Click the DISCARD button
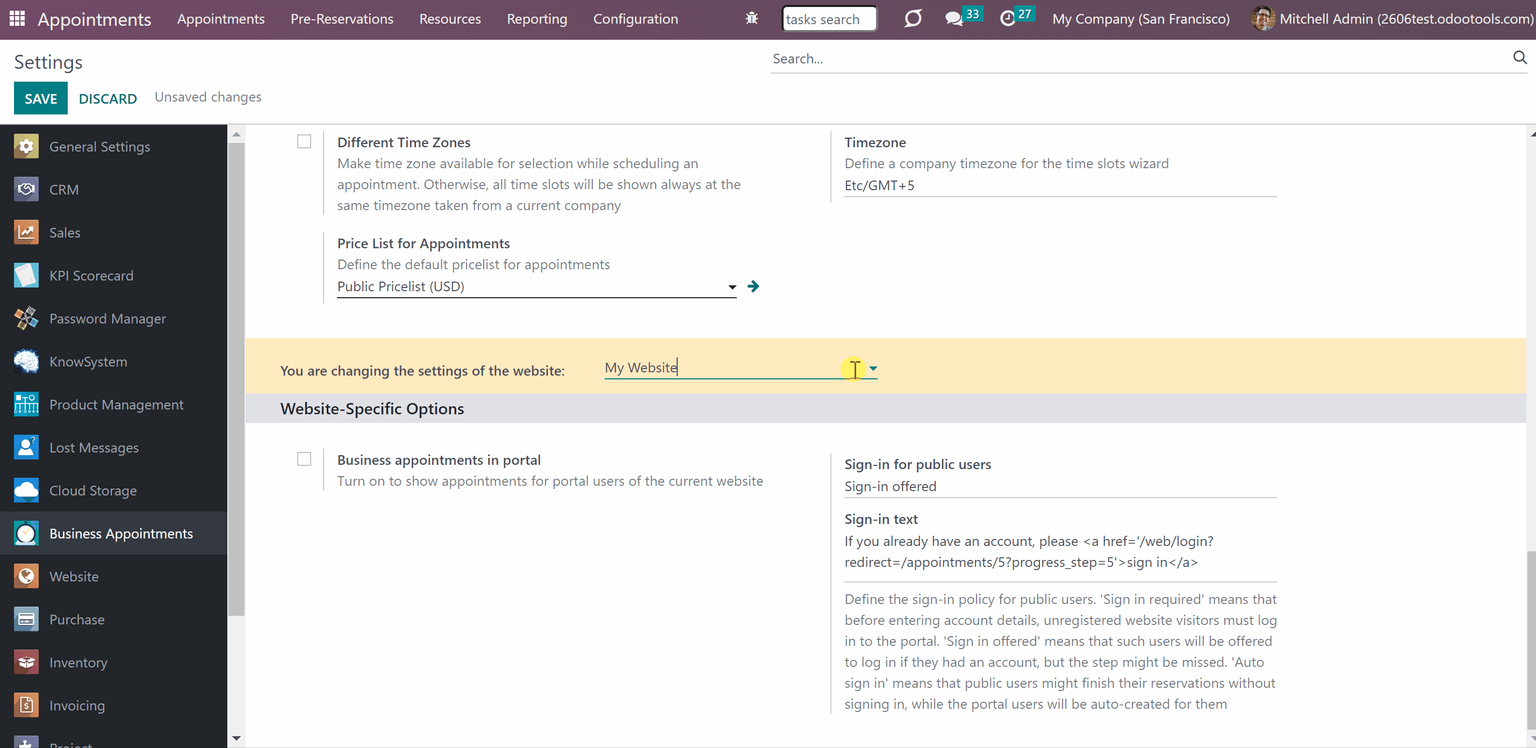The image size is (1536, 748). click(x=108, y=98)
